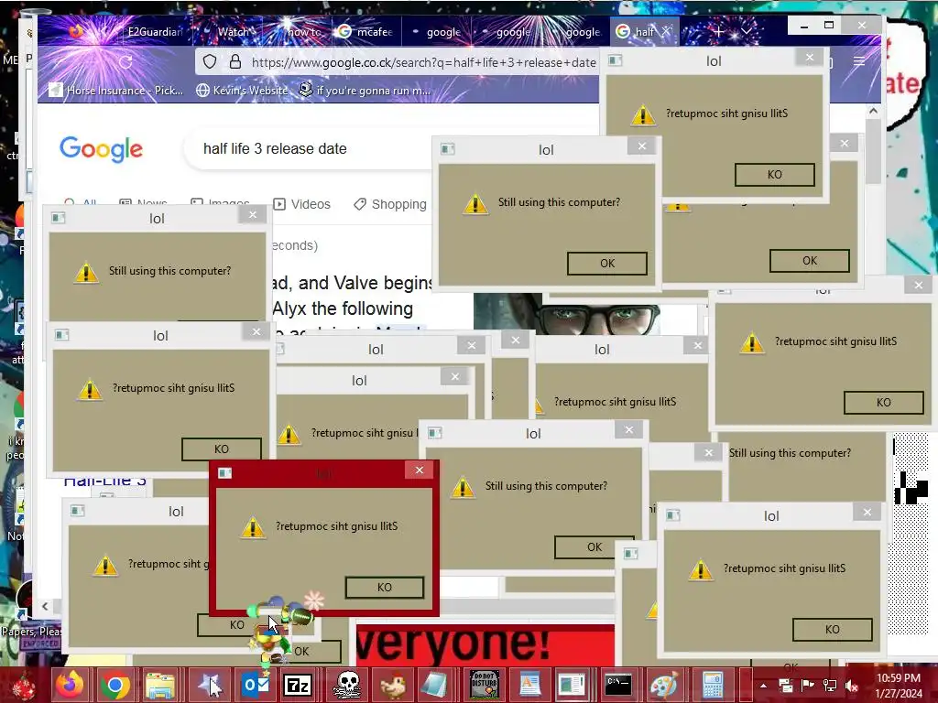The height and width of the screenshot is (703, 938).
Task: Click the skull and crossbones taskbar icon
Action: click(347, 685)
